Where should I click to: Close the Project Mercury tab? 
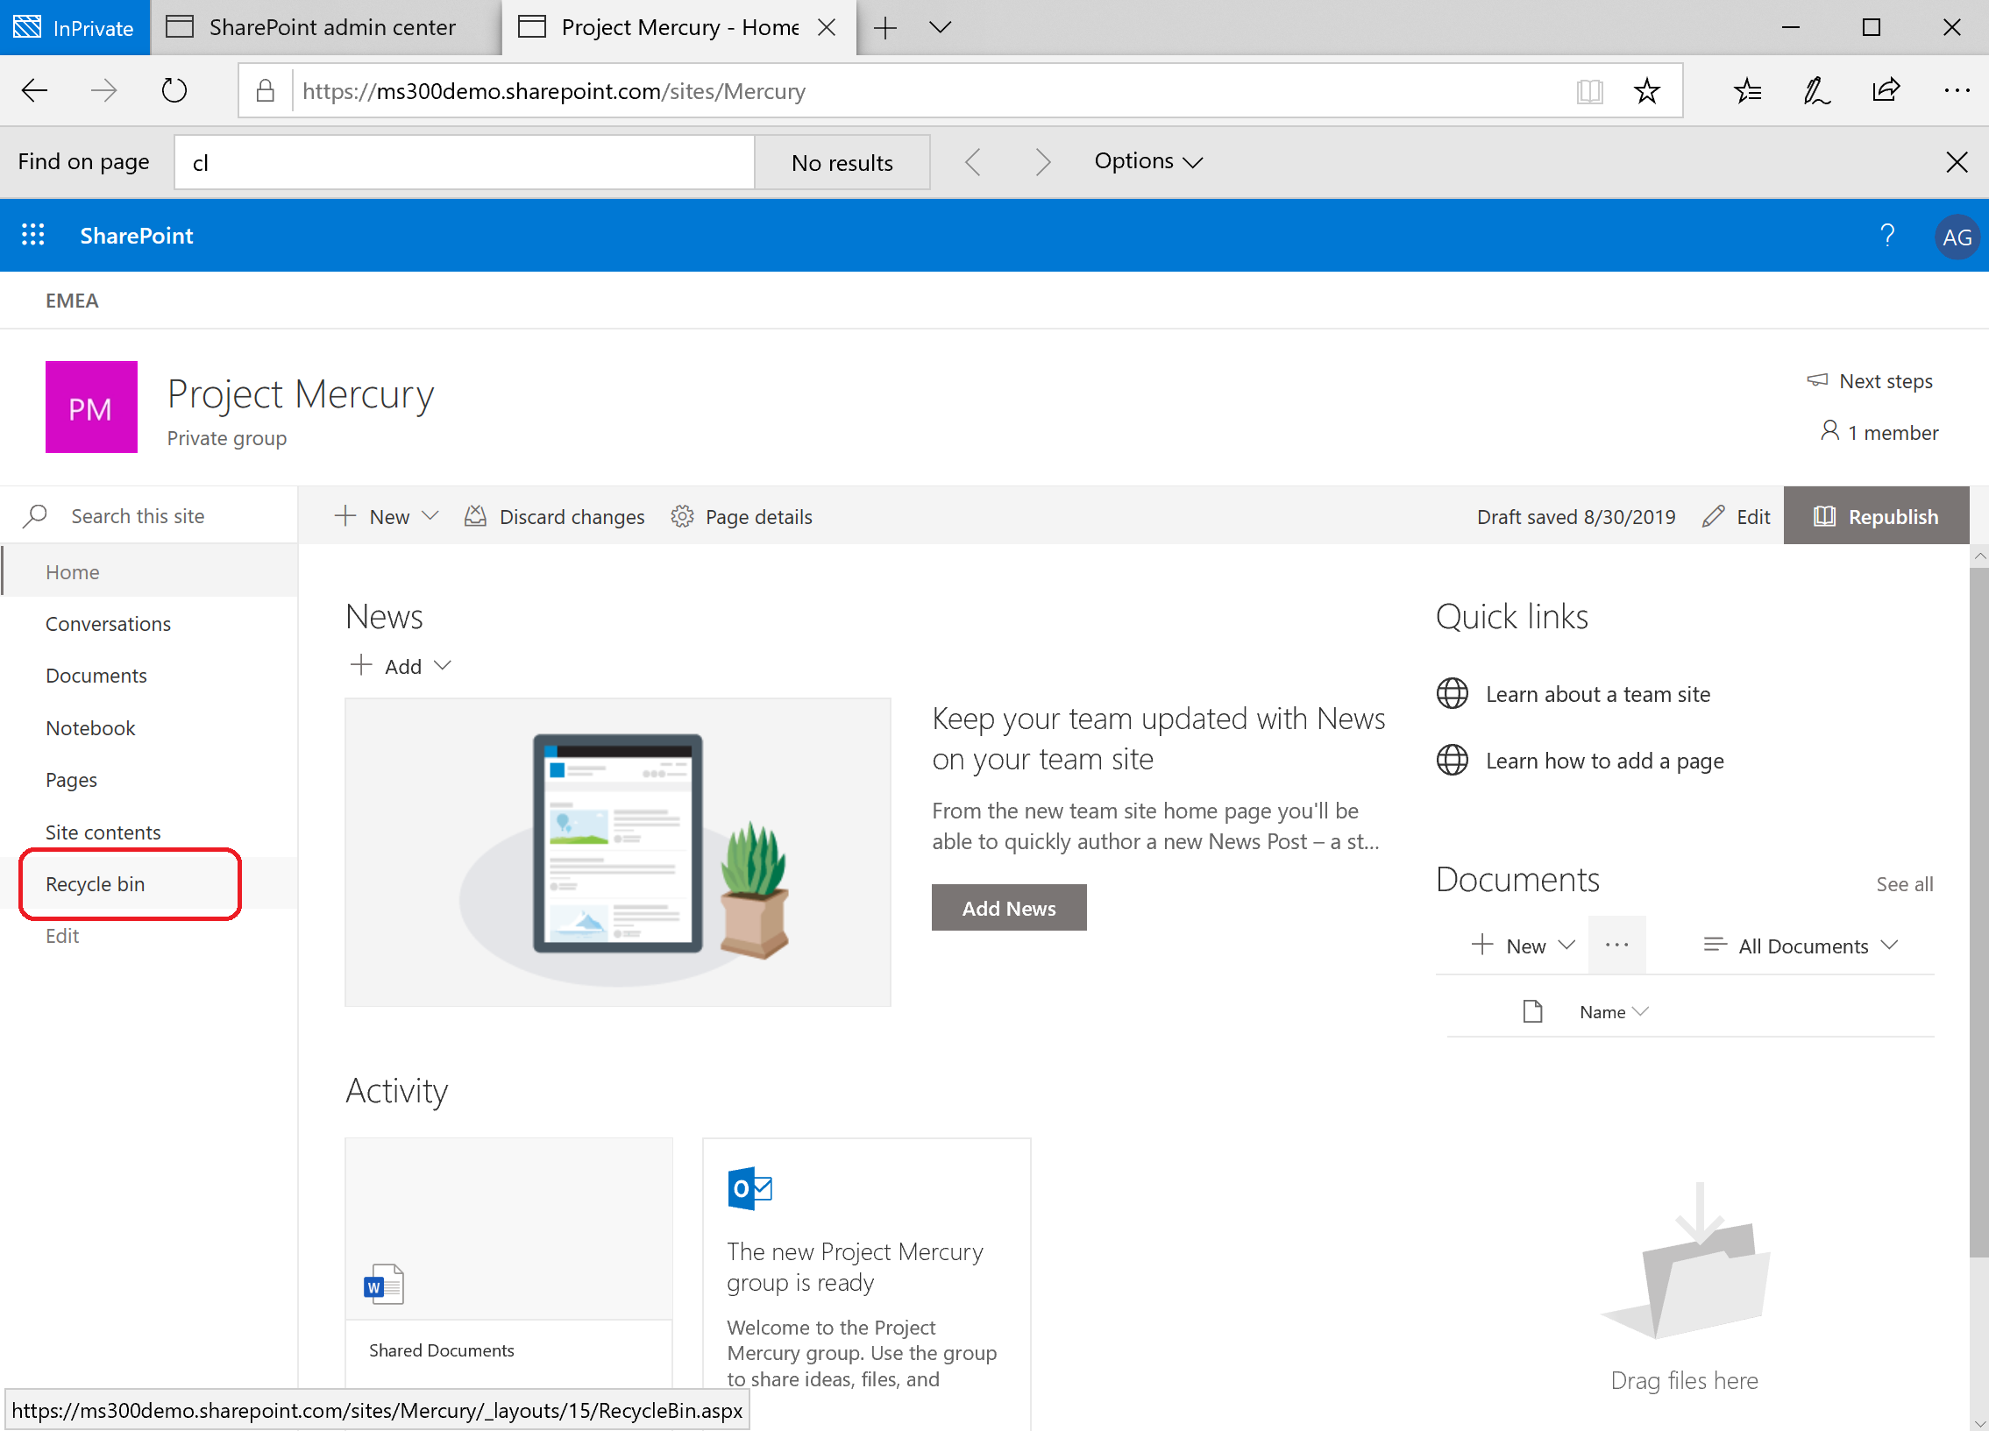pyautogui.click(x=826, y=28)
